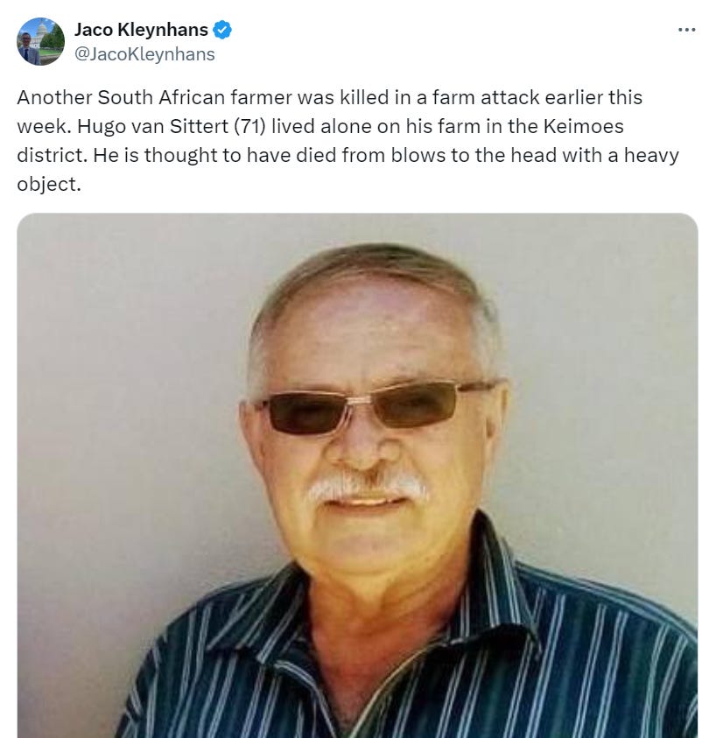Click the word "heavy" in the tweet
This screenshot has width=709, height=738.
click(651, 155)
